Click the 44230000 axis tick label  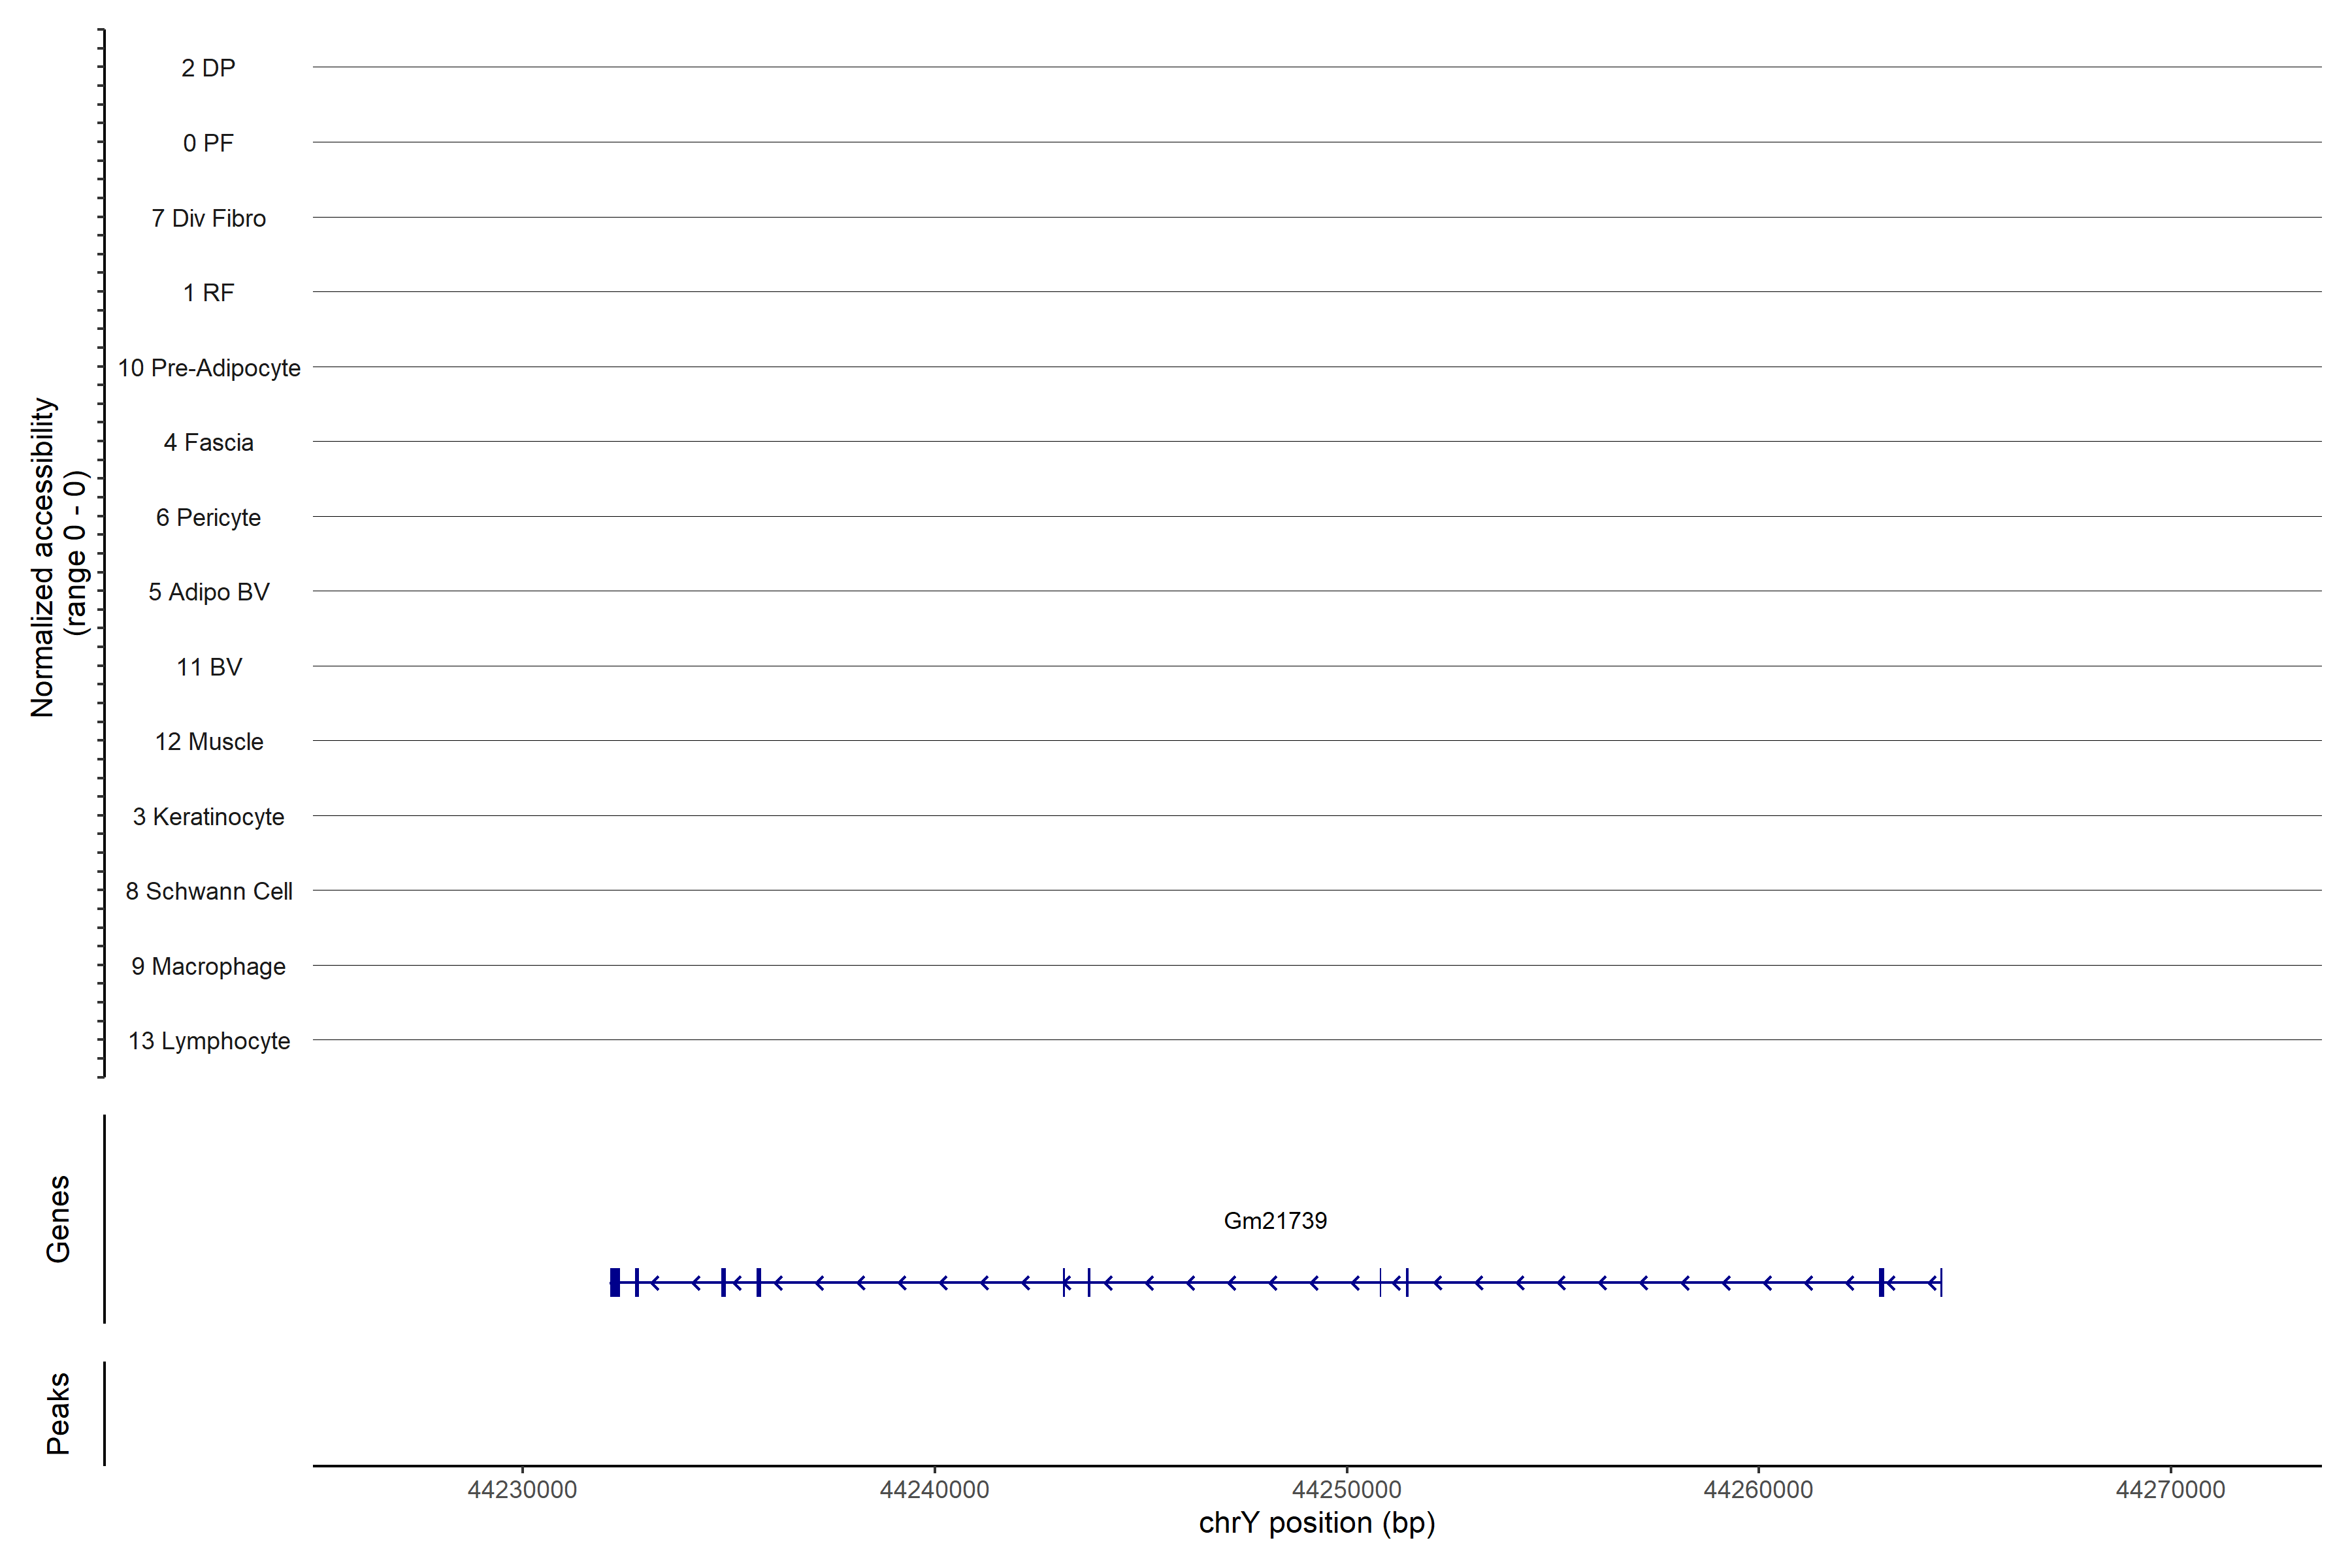pyautogui.click(x=522, y=1490)
